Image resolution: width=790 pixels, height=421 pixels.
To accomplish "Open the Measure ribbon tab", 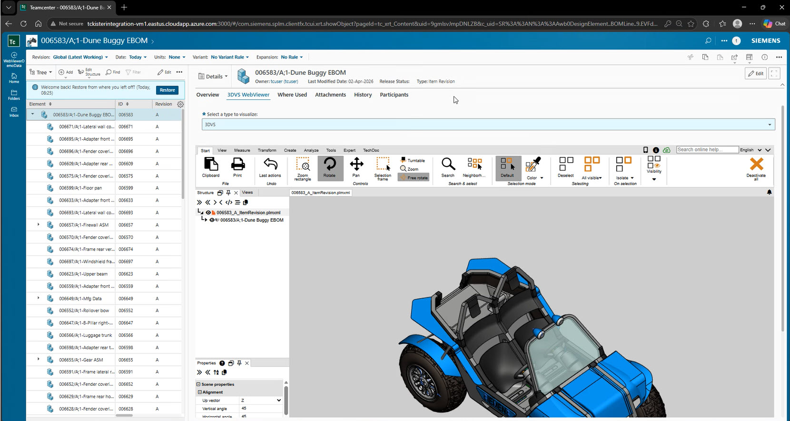I will (242, 150).
